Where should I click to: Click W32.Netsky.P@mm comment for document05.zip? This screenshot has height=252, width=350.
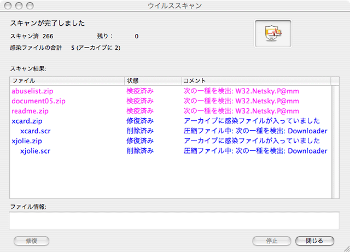tap(241, 101)
